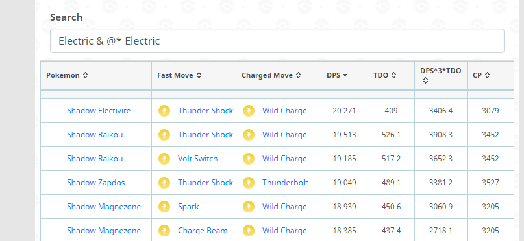The image size is (524, 241).
Task: Click Electric type icon beside Volt Switch
Action: (x=164, y=159)
